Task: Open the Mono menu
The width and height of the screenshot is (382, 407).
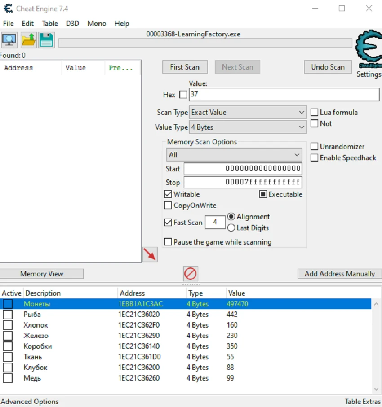Action: [x=96, y=23]
